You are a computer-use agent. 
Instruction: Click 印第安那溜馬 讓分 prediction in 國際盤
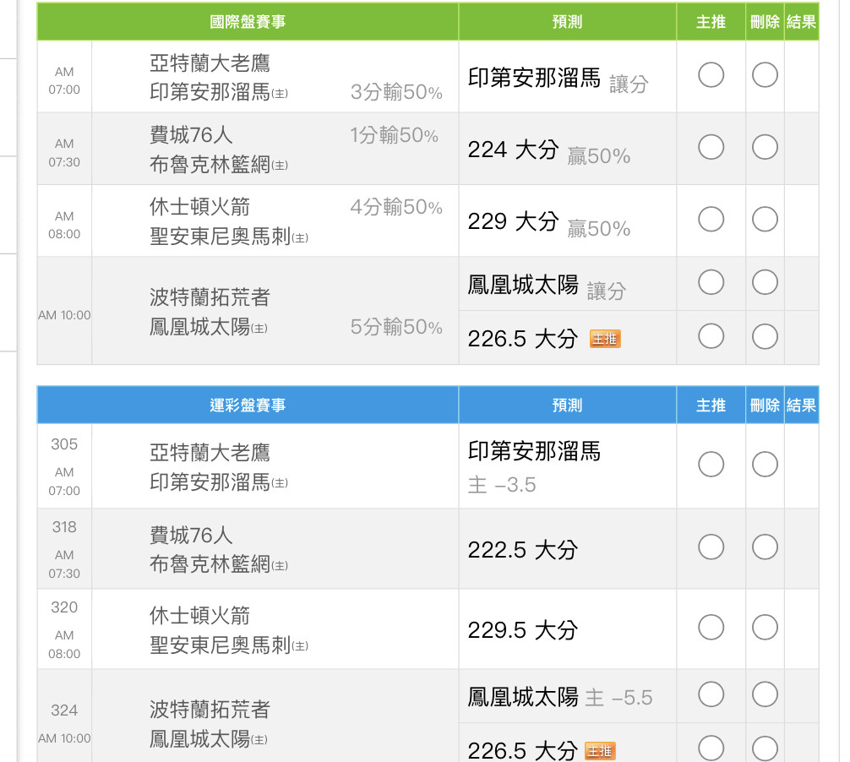point(558,79)
